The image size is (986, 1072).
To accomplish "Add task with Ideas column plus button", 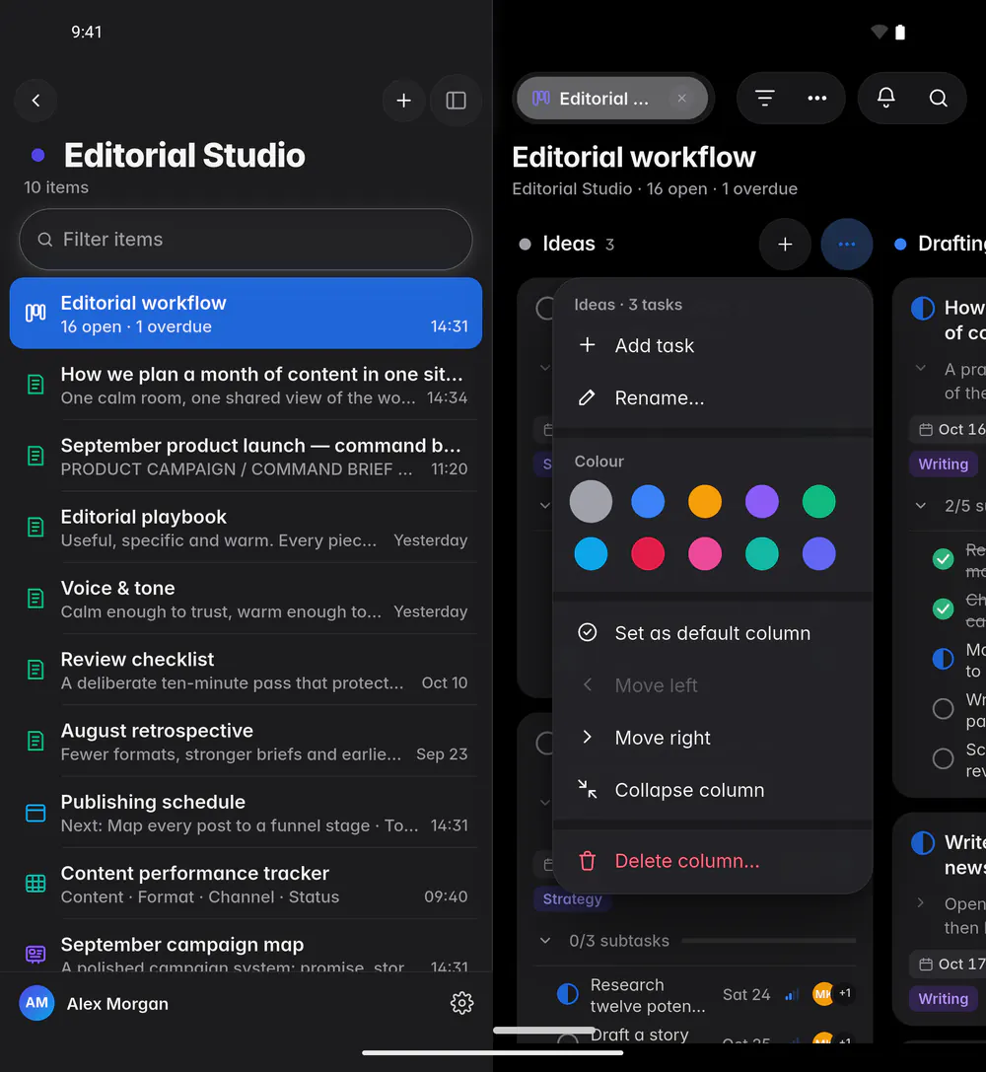I will tap(785, 244).
